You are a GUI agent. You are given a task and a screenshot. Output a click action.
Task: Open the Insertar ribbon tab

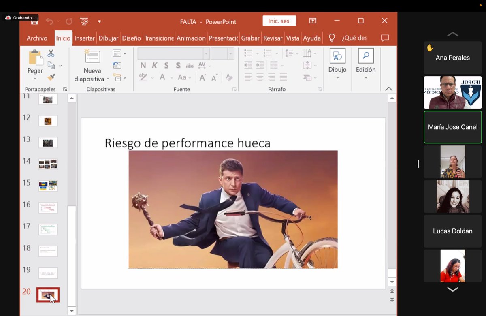point(85,38)
